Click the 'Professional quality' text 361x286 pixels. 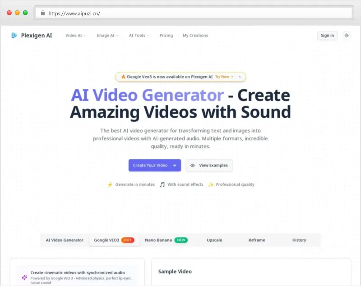pyautogui.click(x=235, y=185)
